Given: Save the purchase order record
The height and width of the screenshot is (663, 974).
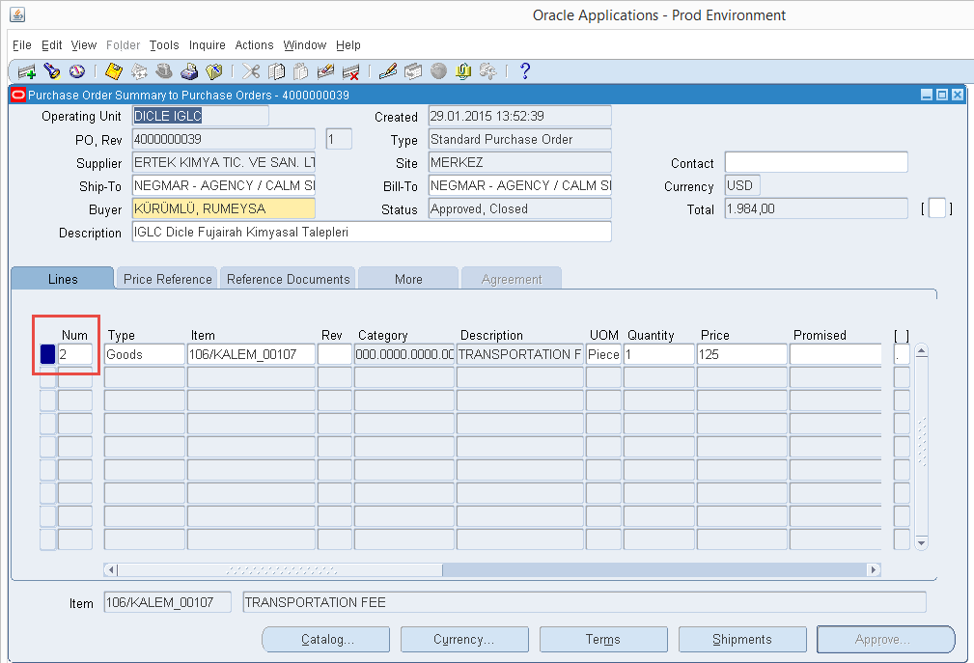Looking at the screenshot, I should [114, 71].
